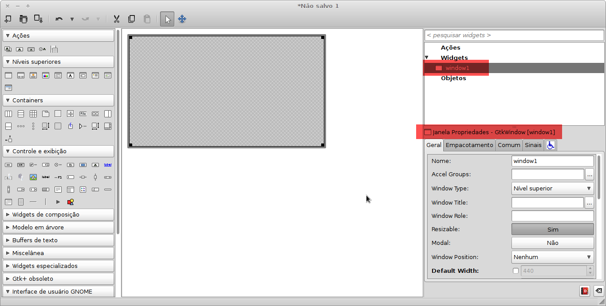Click the Copy toolbar icon
The image size is (606, 306).
pyautogui.click(x=131, y=19)
